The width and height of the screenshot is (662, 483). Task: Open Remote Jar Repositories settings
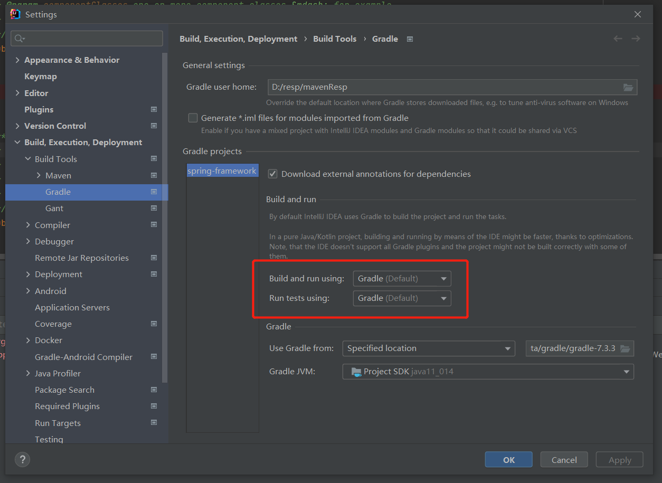[x=82, y=258]
